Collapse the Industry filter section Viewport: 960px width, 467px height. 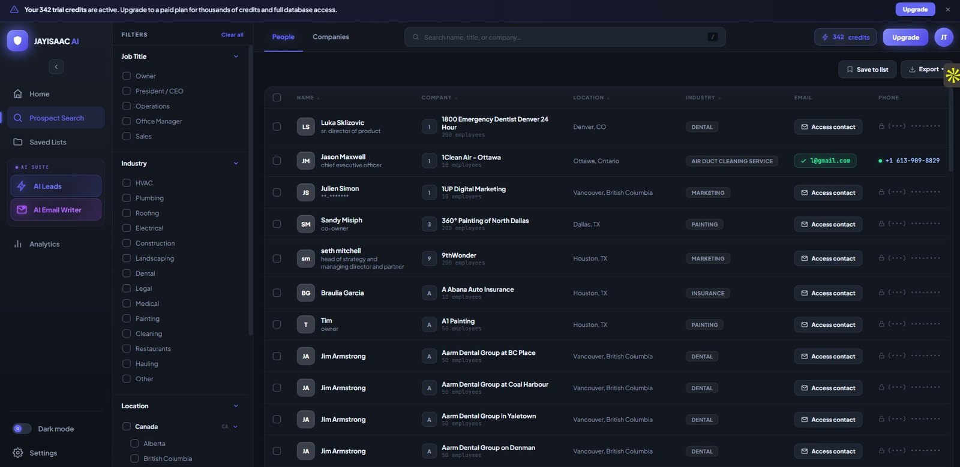[x=236, y=163]
